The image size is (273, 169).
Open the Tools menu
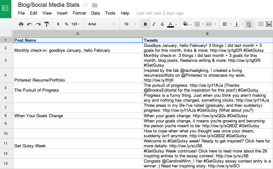110,13
